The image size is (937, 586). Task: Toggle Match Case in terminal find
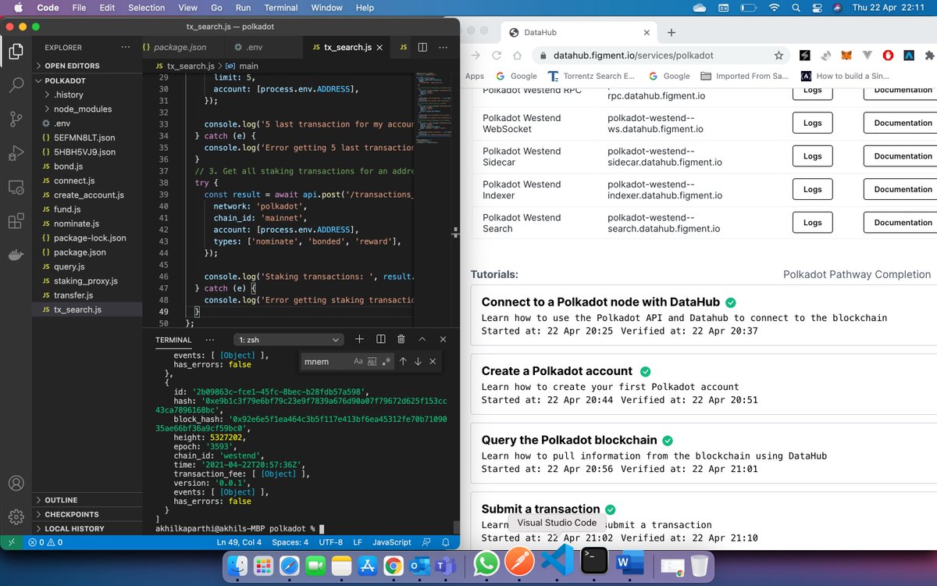coord(358,361)
